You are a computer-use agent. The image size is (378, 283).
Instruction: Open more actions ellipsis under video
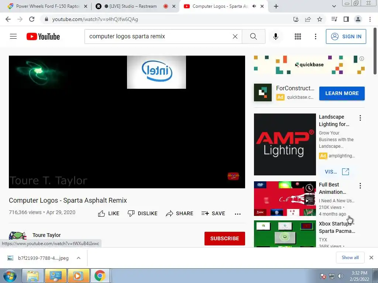point(238,214)
